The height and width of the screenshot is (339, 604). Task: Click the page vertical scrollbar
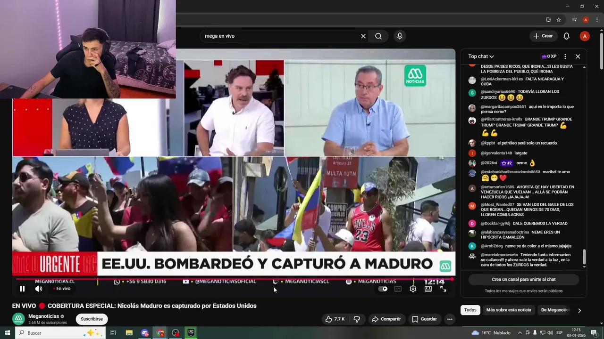(x=601, y=52)
